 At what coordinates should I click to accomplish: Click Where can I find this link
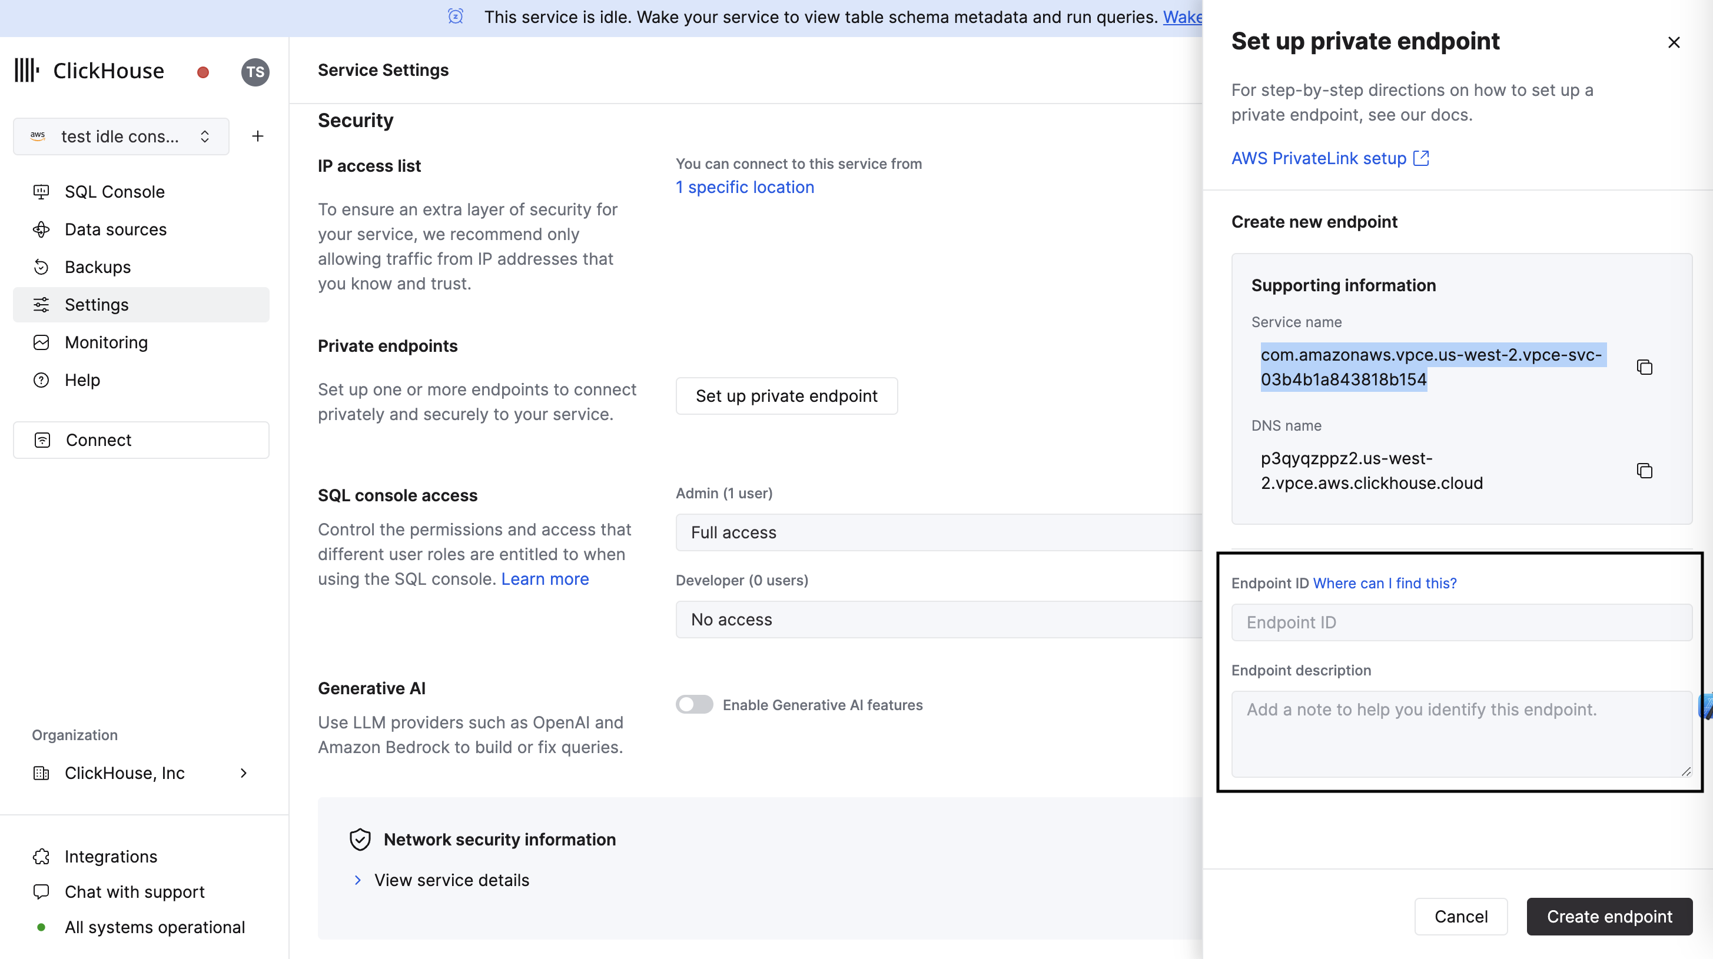1385,582
